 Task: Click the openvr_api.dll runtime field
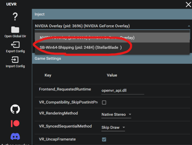coord(122,91)
